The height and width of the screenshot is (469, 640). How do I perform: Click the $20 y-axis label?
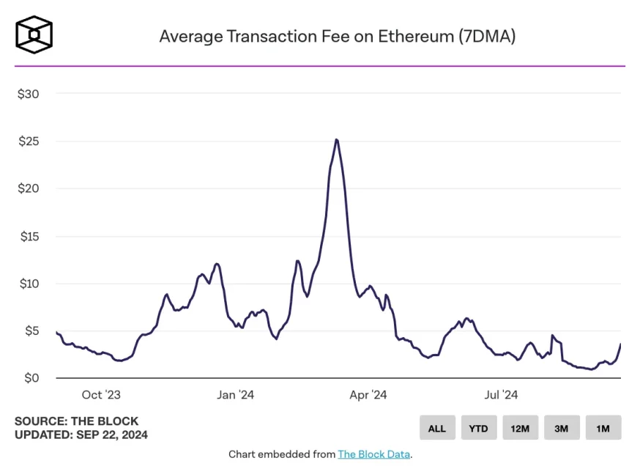point(29,188)
